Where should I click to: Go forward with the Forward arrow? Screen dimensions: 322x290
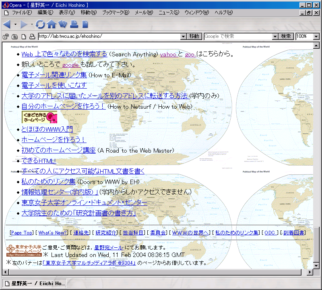(24, 25)
